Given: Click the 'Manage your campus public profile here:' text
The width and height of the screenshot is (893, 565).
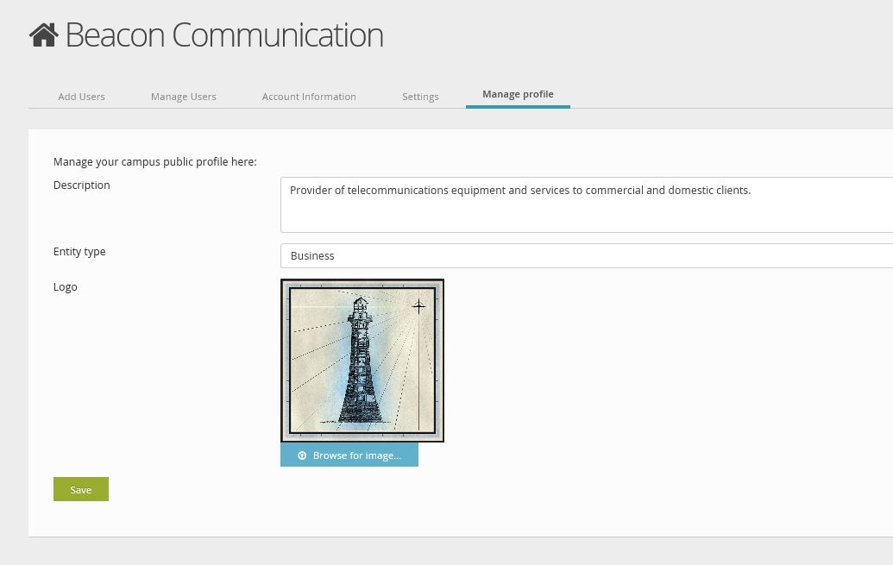Looking at the screenshot, I should point(155,162).
